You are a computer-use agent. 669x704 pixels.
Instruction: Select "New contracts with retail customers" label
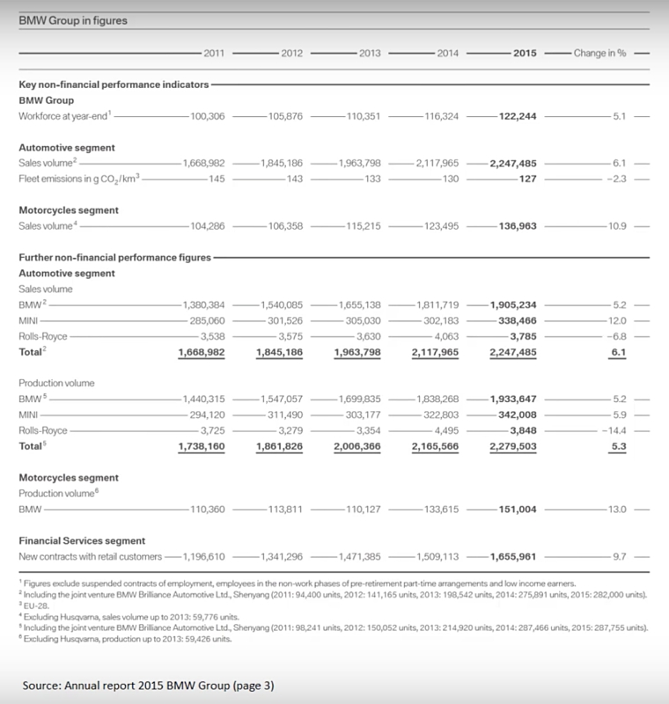click(x=91, y=556)
